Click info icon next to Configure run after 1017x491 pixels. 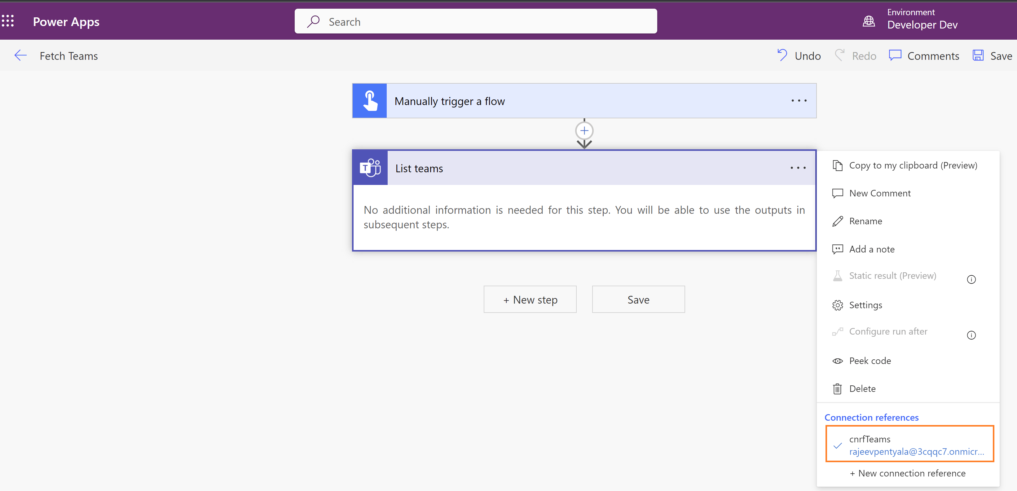(x=971, y=335)
